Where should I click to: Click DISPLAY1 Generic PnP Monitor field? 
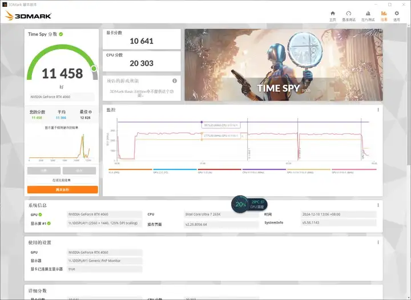(104, 261)
